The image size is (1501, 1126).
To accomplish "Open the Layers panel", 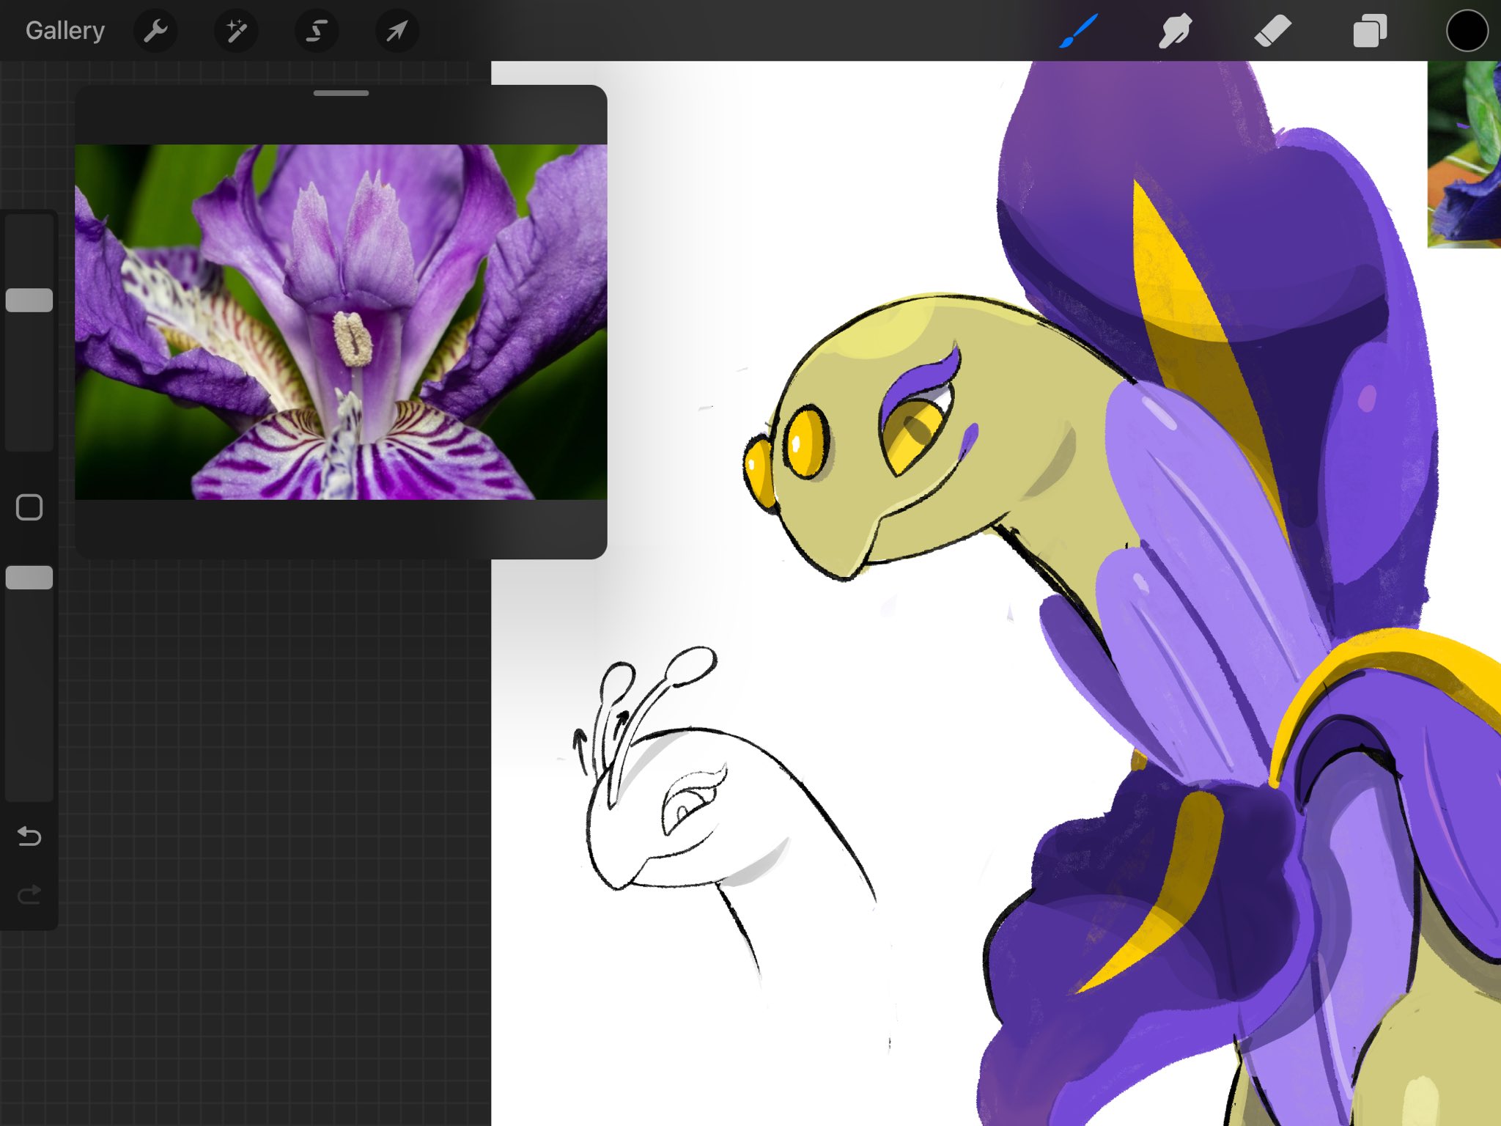I will coord(1369,31).
